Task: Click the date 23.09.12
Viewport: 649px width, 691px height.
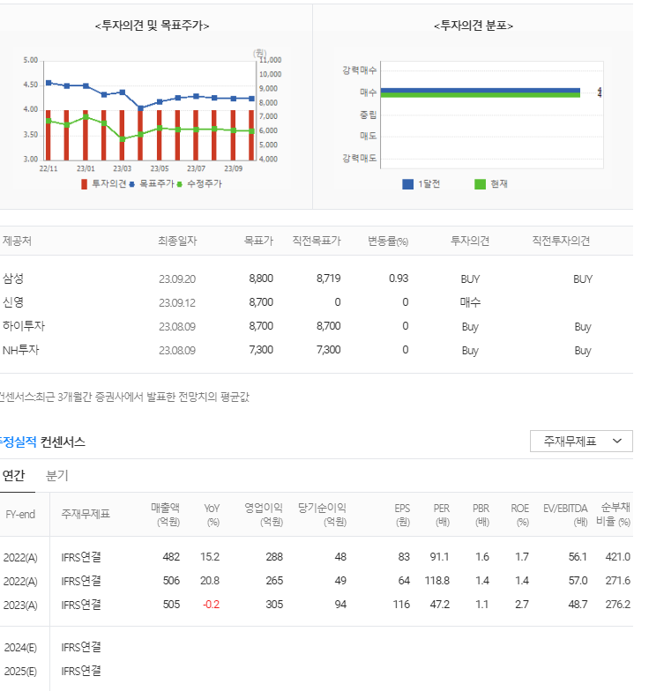Action: [x=177, y=303]
